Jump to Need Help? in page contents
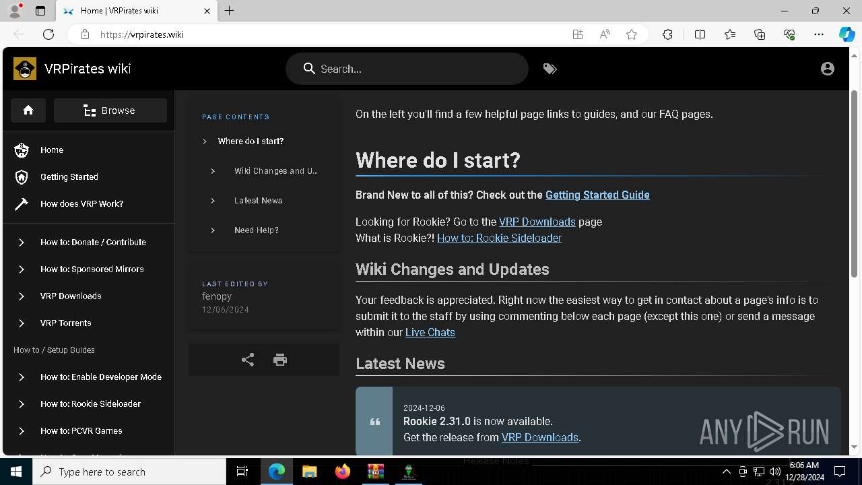 click(x=257, y=230)
